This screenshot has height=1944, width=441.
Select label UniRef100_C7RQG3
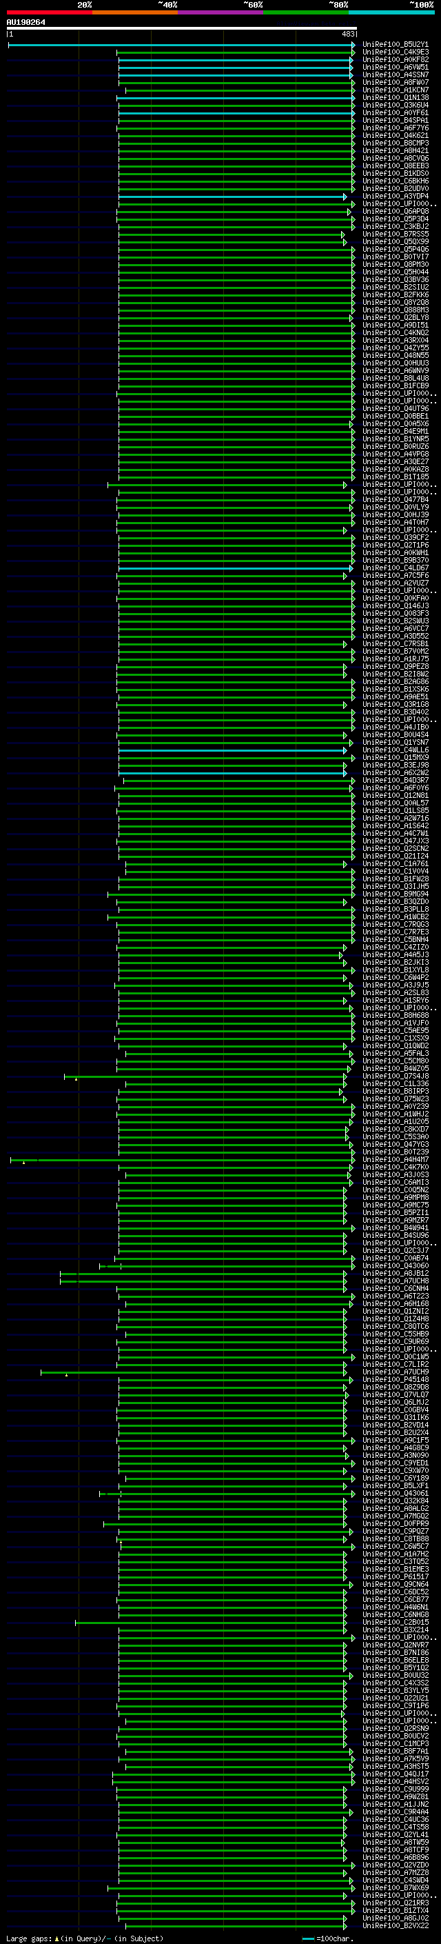click(395, 925)
